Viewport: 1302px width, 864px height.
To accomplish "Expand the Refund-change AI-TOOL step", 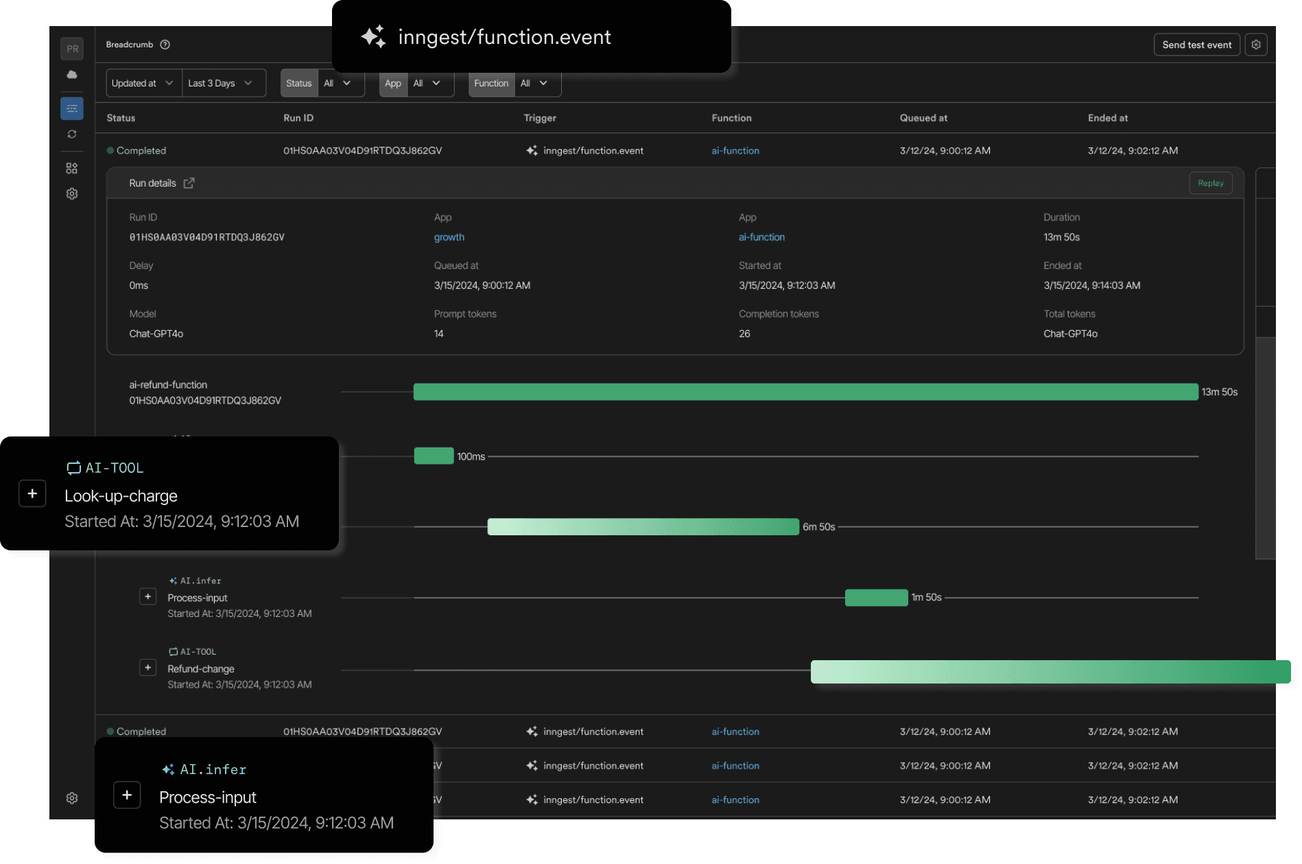I will [x=147, y=667].
